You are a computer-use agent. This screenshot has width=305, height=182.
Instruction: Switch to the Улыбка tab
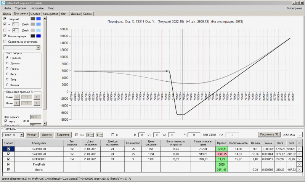(35, 14)
